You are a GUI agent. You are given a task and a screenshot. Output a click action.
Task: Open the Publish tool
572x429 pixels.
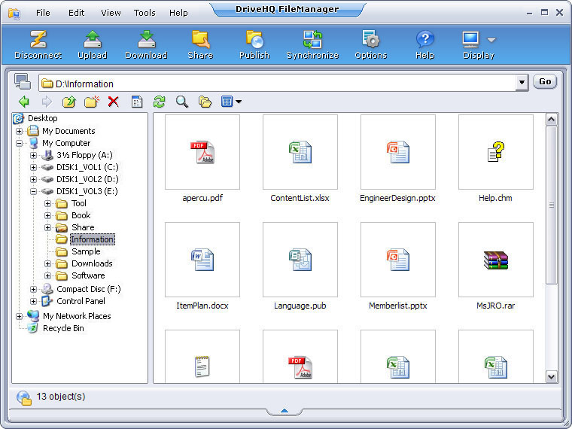tap(254, 39)
